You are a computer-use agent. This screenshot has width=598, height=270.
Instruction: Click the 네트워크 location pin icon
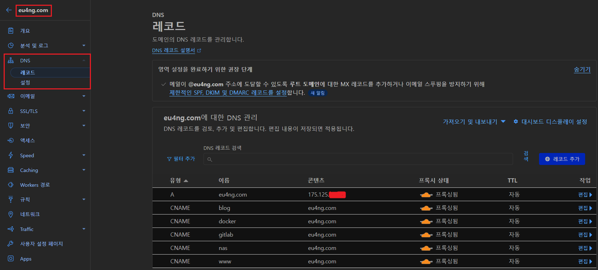point(11,214)
